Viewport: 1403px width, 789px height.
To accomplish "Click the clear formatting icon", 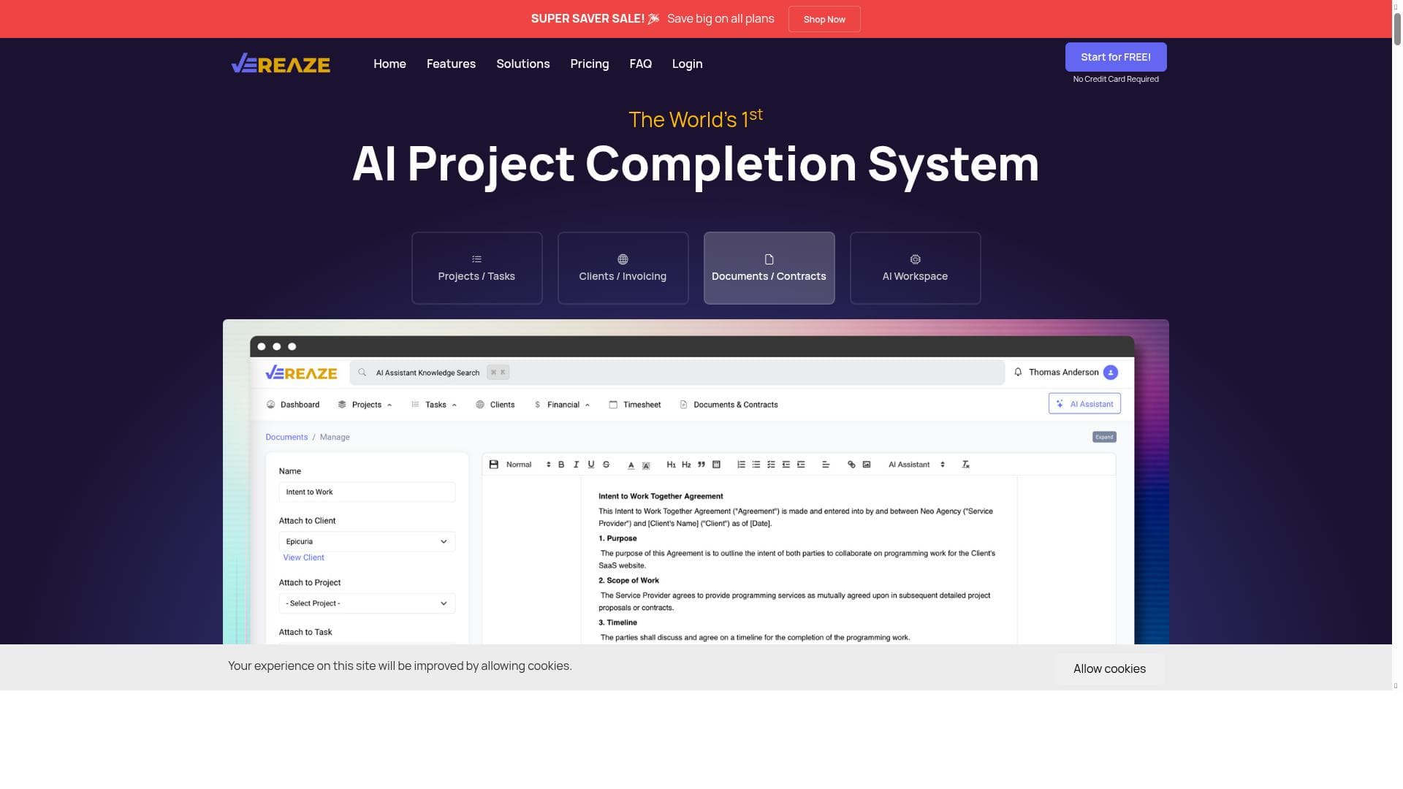I will (965, 465).
